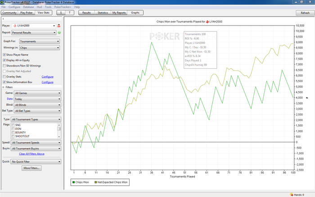315x197 pixels.
Task: Disable Display All-in Equity checkbox
Action: point(4,60)
